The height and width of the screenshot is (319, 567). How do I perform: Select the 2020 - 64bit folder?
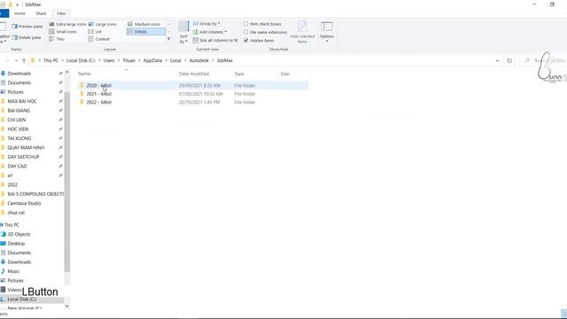192,85
